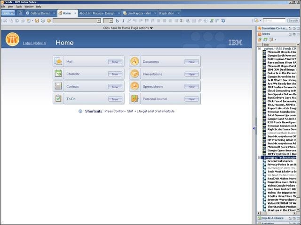Click New button next to Mail
Image resolution: width=301 pixels, height=225 pixels.
[x=115, y=61]
